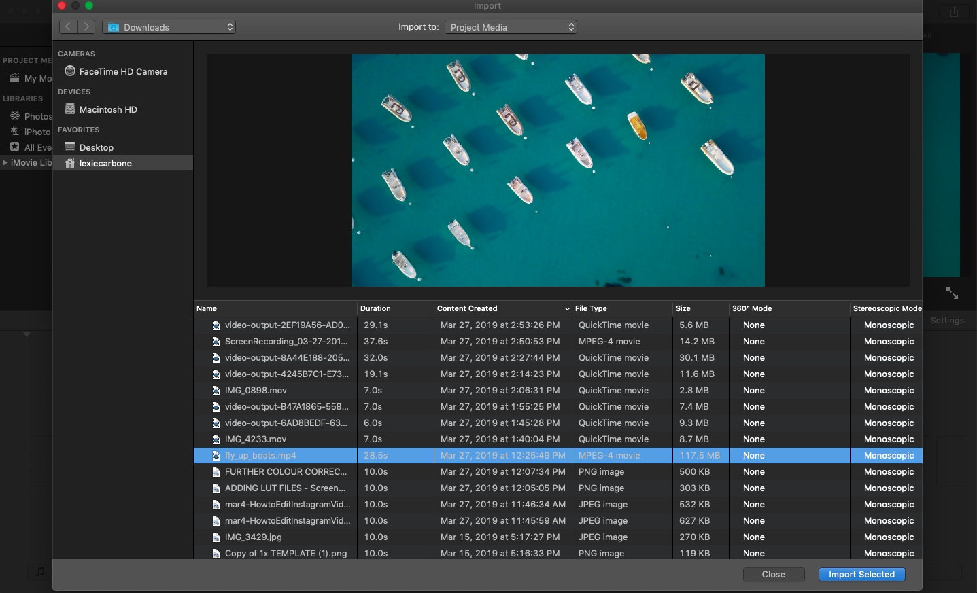
Task: Click the Close button
Action: (774, 575)
